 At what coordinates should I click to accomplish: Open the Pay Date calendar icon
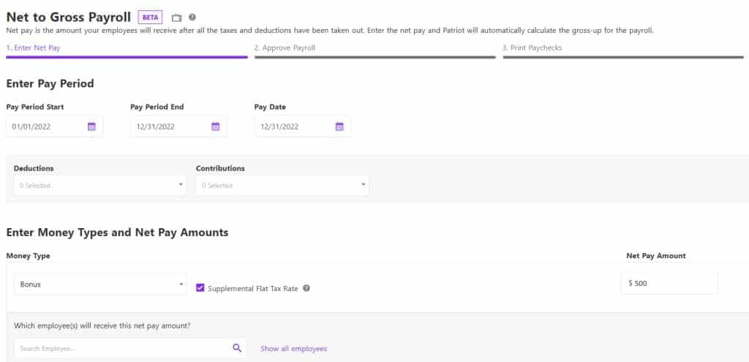pos(339,127)
